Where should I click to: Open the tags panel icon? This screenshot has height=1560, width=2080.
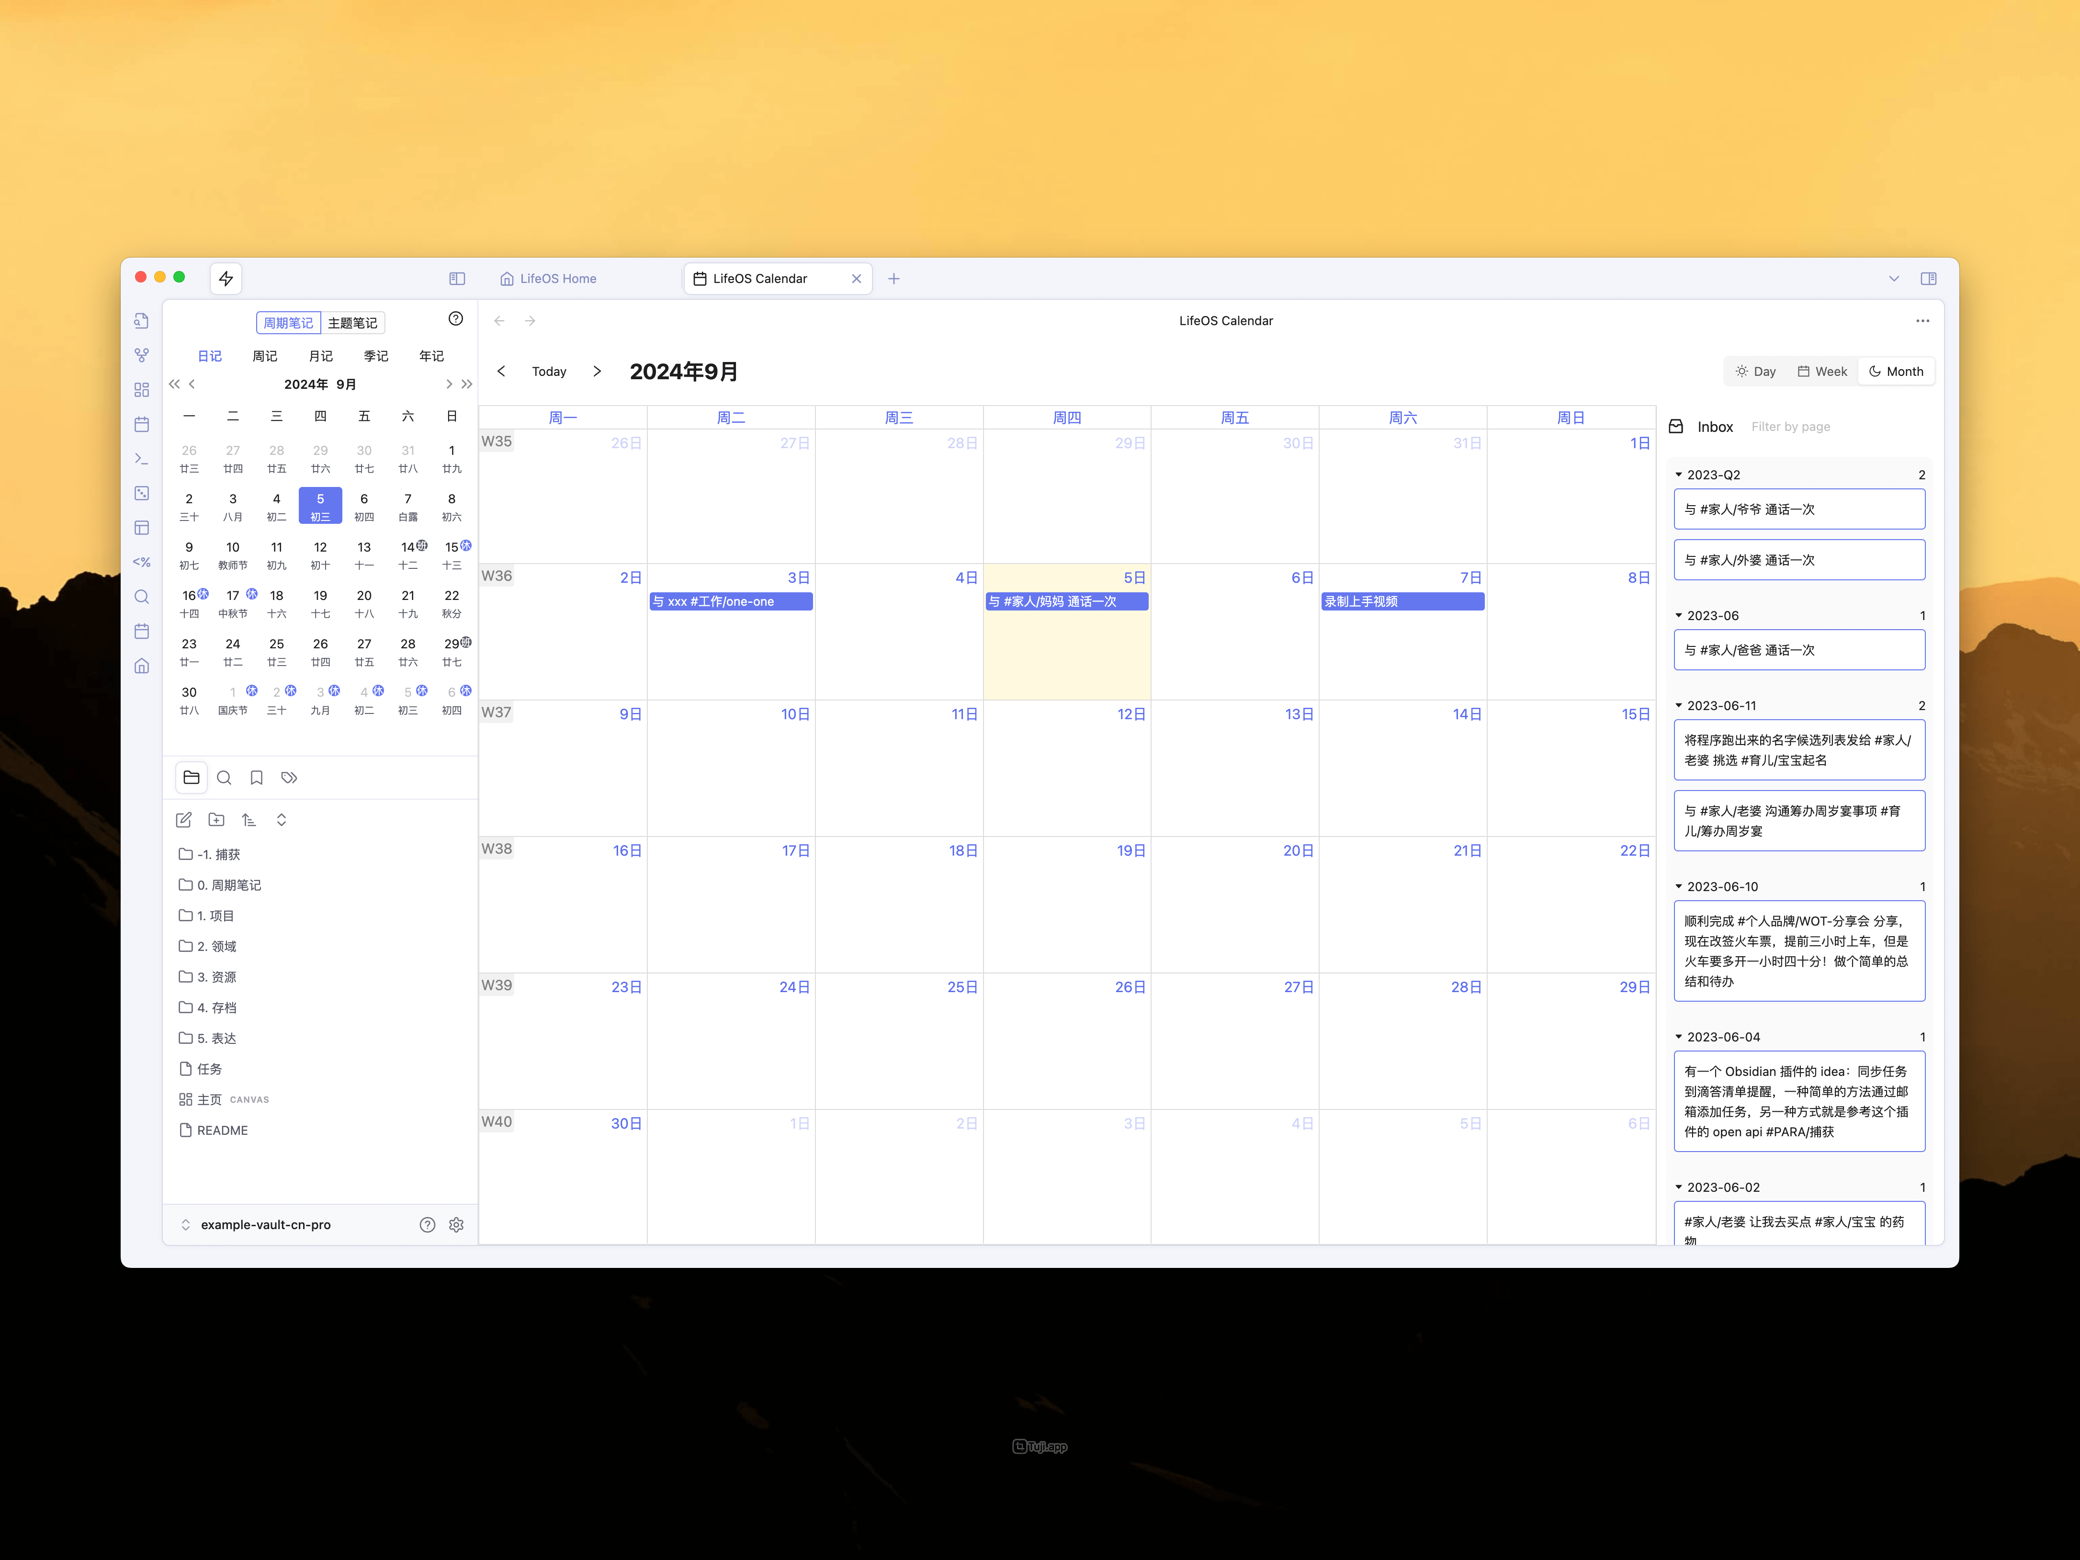pyautogui.click(x=289, y=778)
